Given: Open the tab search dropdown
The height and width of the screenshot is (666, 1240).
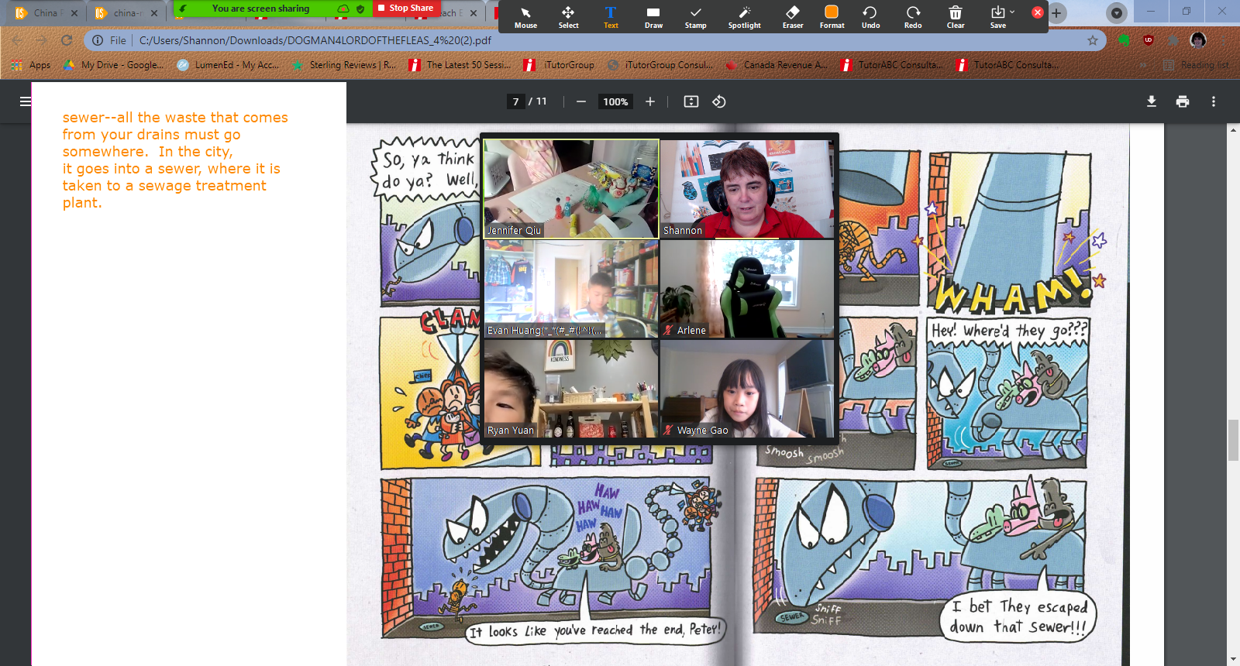Looking at the screenshot, I should (1116, 12).
